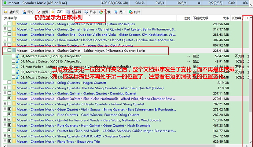253x147 pixels.
Task: Click the green download arrow icon of Mozart torrent
Action: click(x=5, y=3)
